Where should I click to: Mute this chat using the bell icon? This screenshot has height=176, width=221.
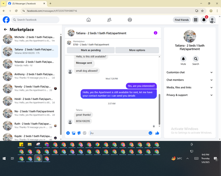coord(183,59)
